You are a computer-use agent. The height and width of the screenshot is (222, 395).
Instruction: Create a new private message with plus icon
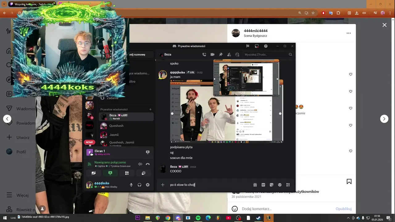click(x=150, y=109)
